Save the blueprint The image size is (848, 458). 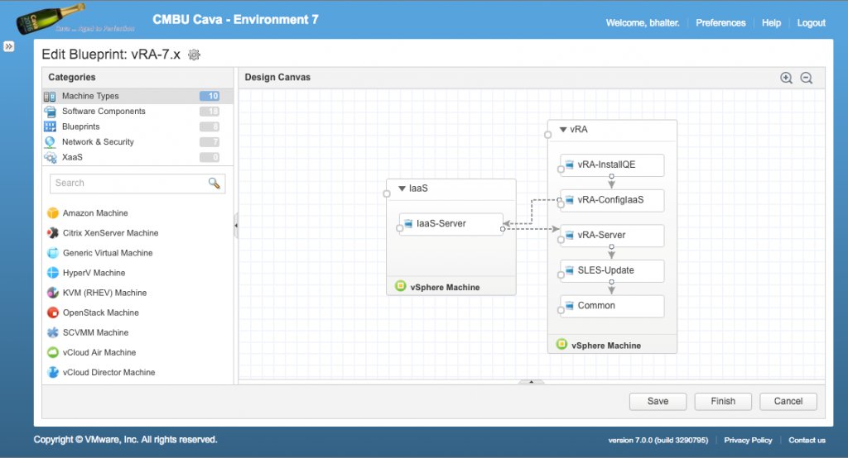tap(658, 401)
